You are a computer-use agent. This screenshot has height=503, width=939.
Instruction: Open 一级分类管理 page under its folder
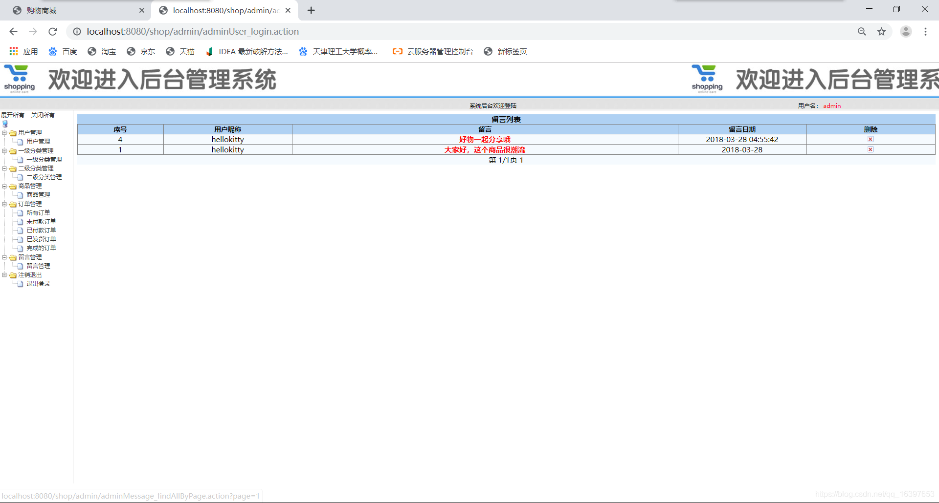pos(44,160)
